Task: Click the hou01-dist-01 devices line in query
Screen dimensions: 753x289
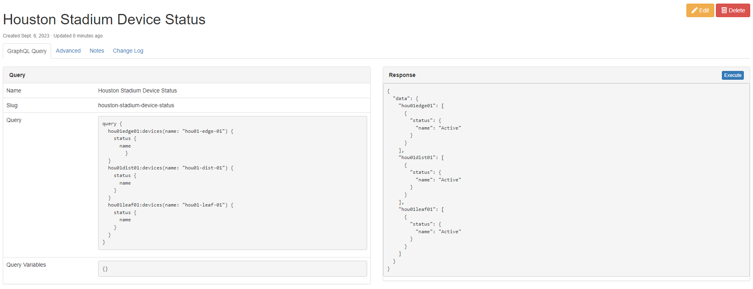Action: [170, 168]
